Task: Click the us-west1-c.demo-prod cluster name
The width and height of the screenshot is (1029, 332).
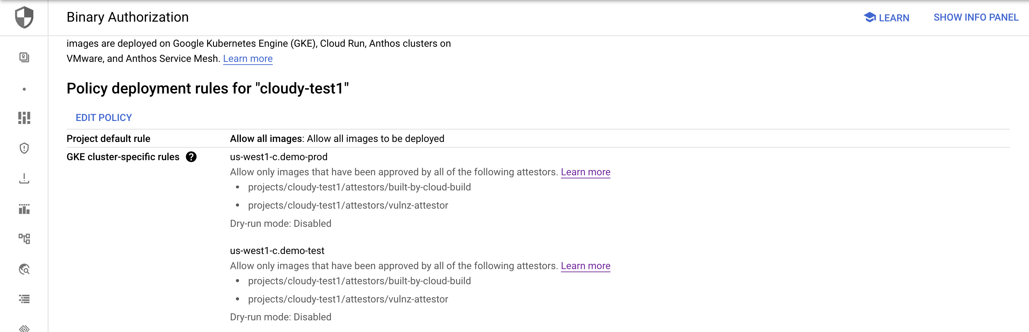Action: tap(279, 157)
